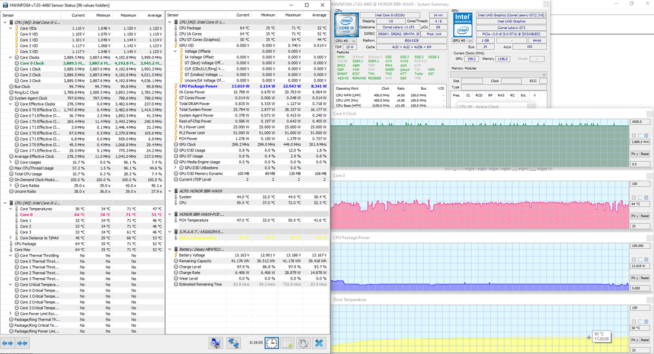Open the CPU #0 selector dropdown
The width and height of the screenshot is (654, 354).
346,41
